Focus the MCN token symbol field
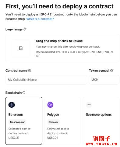Screen dimensions: 120x147 104,80
